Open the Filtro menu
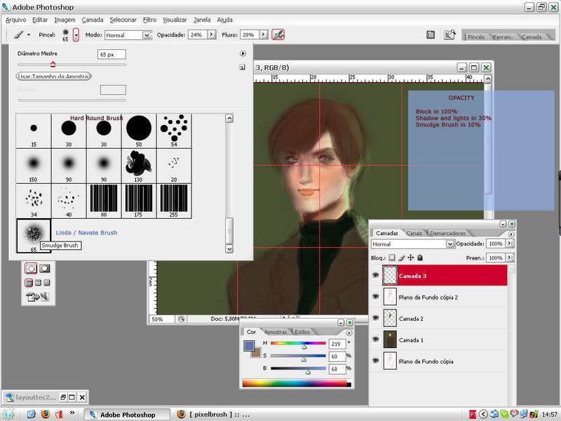 pyautogui.click(x=149, y=20)
